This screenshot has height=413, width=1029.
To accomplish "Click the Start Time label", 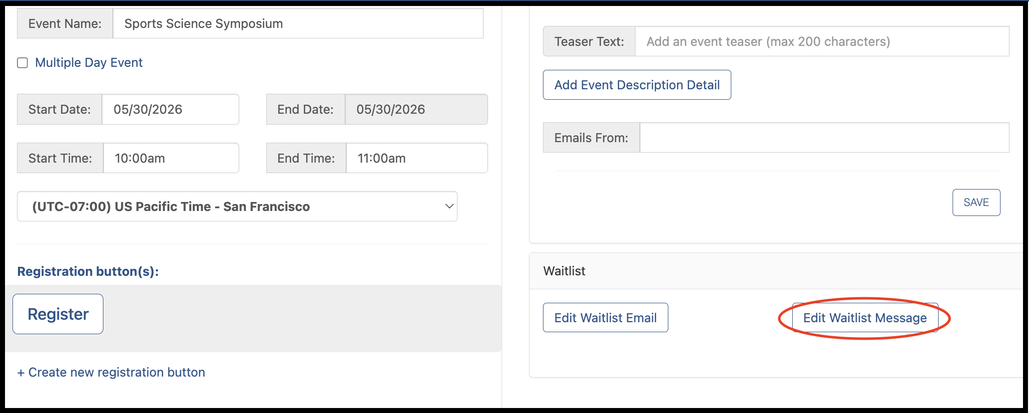I will click(60, 158).
